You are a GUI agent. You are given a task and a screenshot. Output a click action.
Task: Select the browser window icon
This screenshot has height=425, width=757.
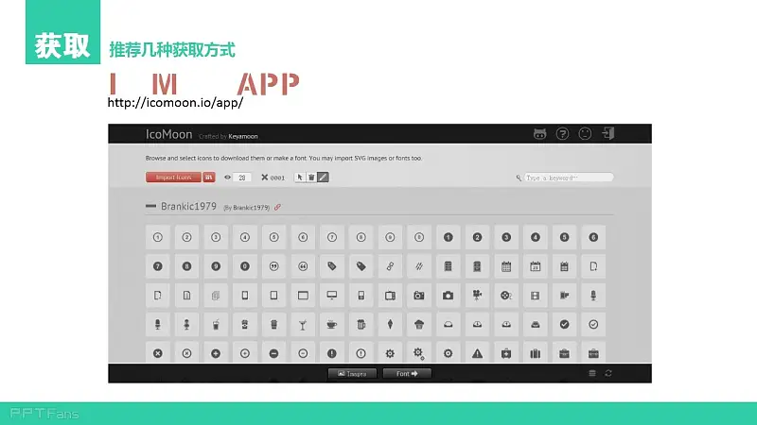[303, 296]
